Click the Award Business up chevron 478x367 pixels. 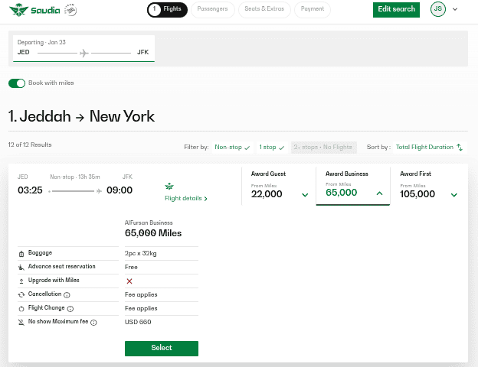(379, 193)
